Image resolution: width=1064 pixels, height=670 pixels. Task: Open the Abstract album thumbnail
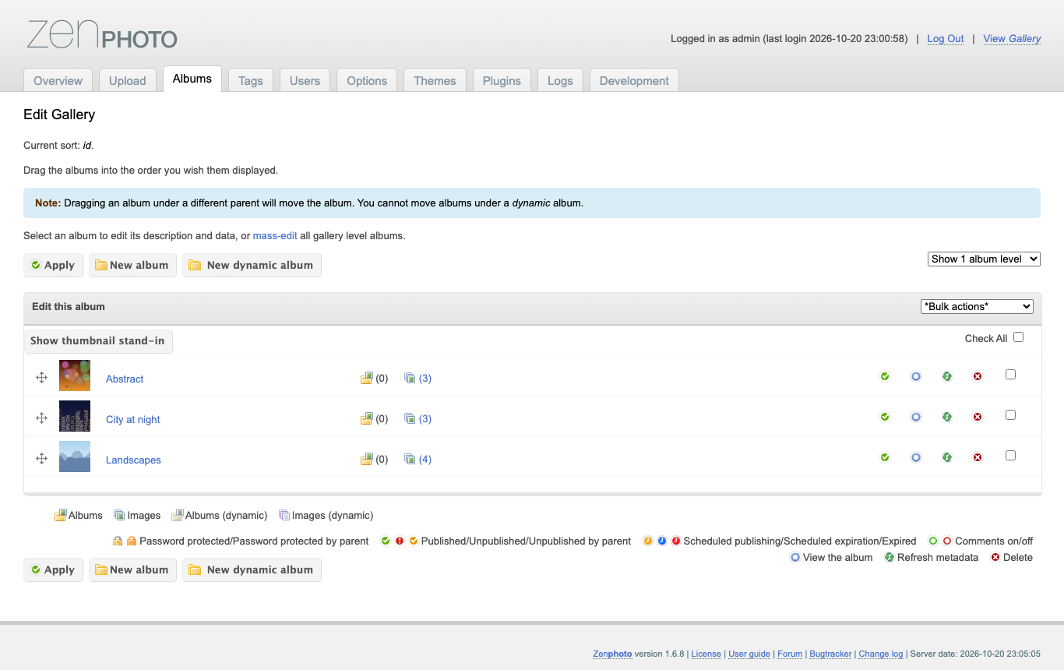tap(75, 376)
